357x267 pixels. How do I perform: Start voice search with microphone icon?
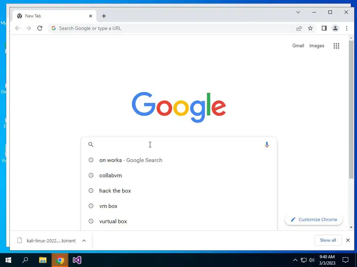pos(267,145)
